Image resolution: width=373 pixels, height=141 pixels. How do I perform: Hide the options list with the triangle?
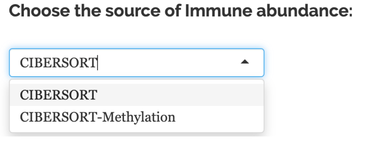pos(245,62)
